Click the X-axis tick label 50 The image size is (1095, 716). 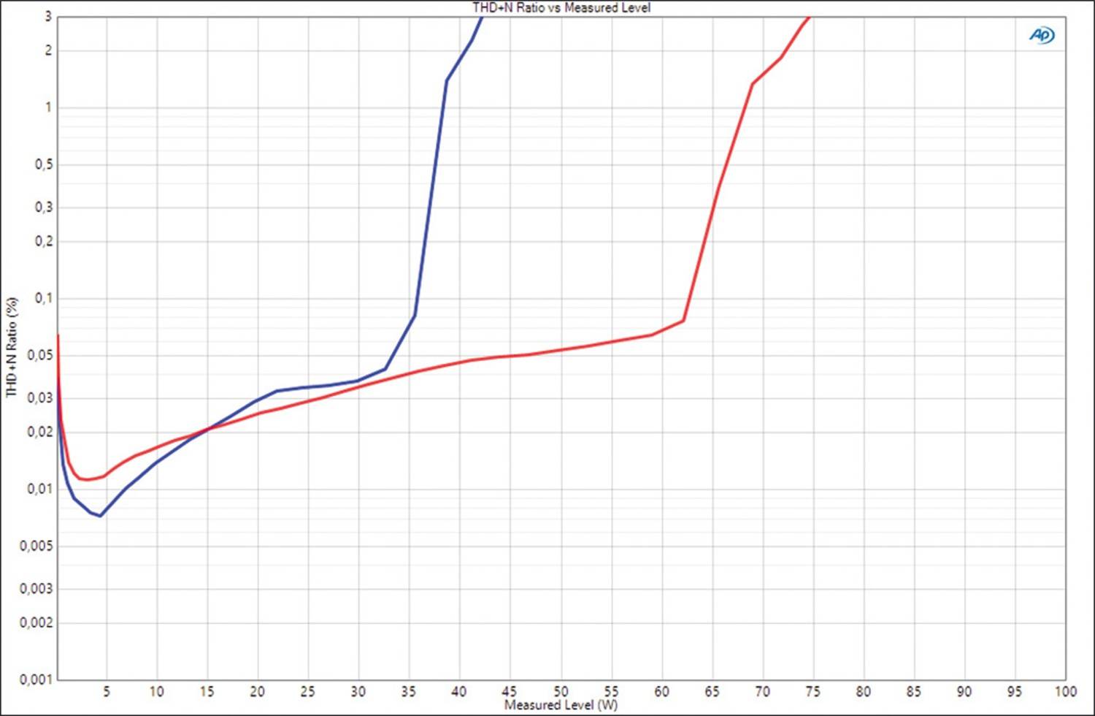tap(561, 691)
